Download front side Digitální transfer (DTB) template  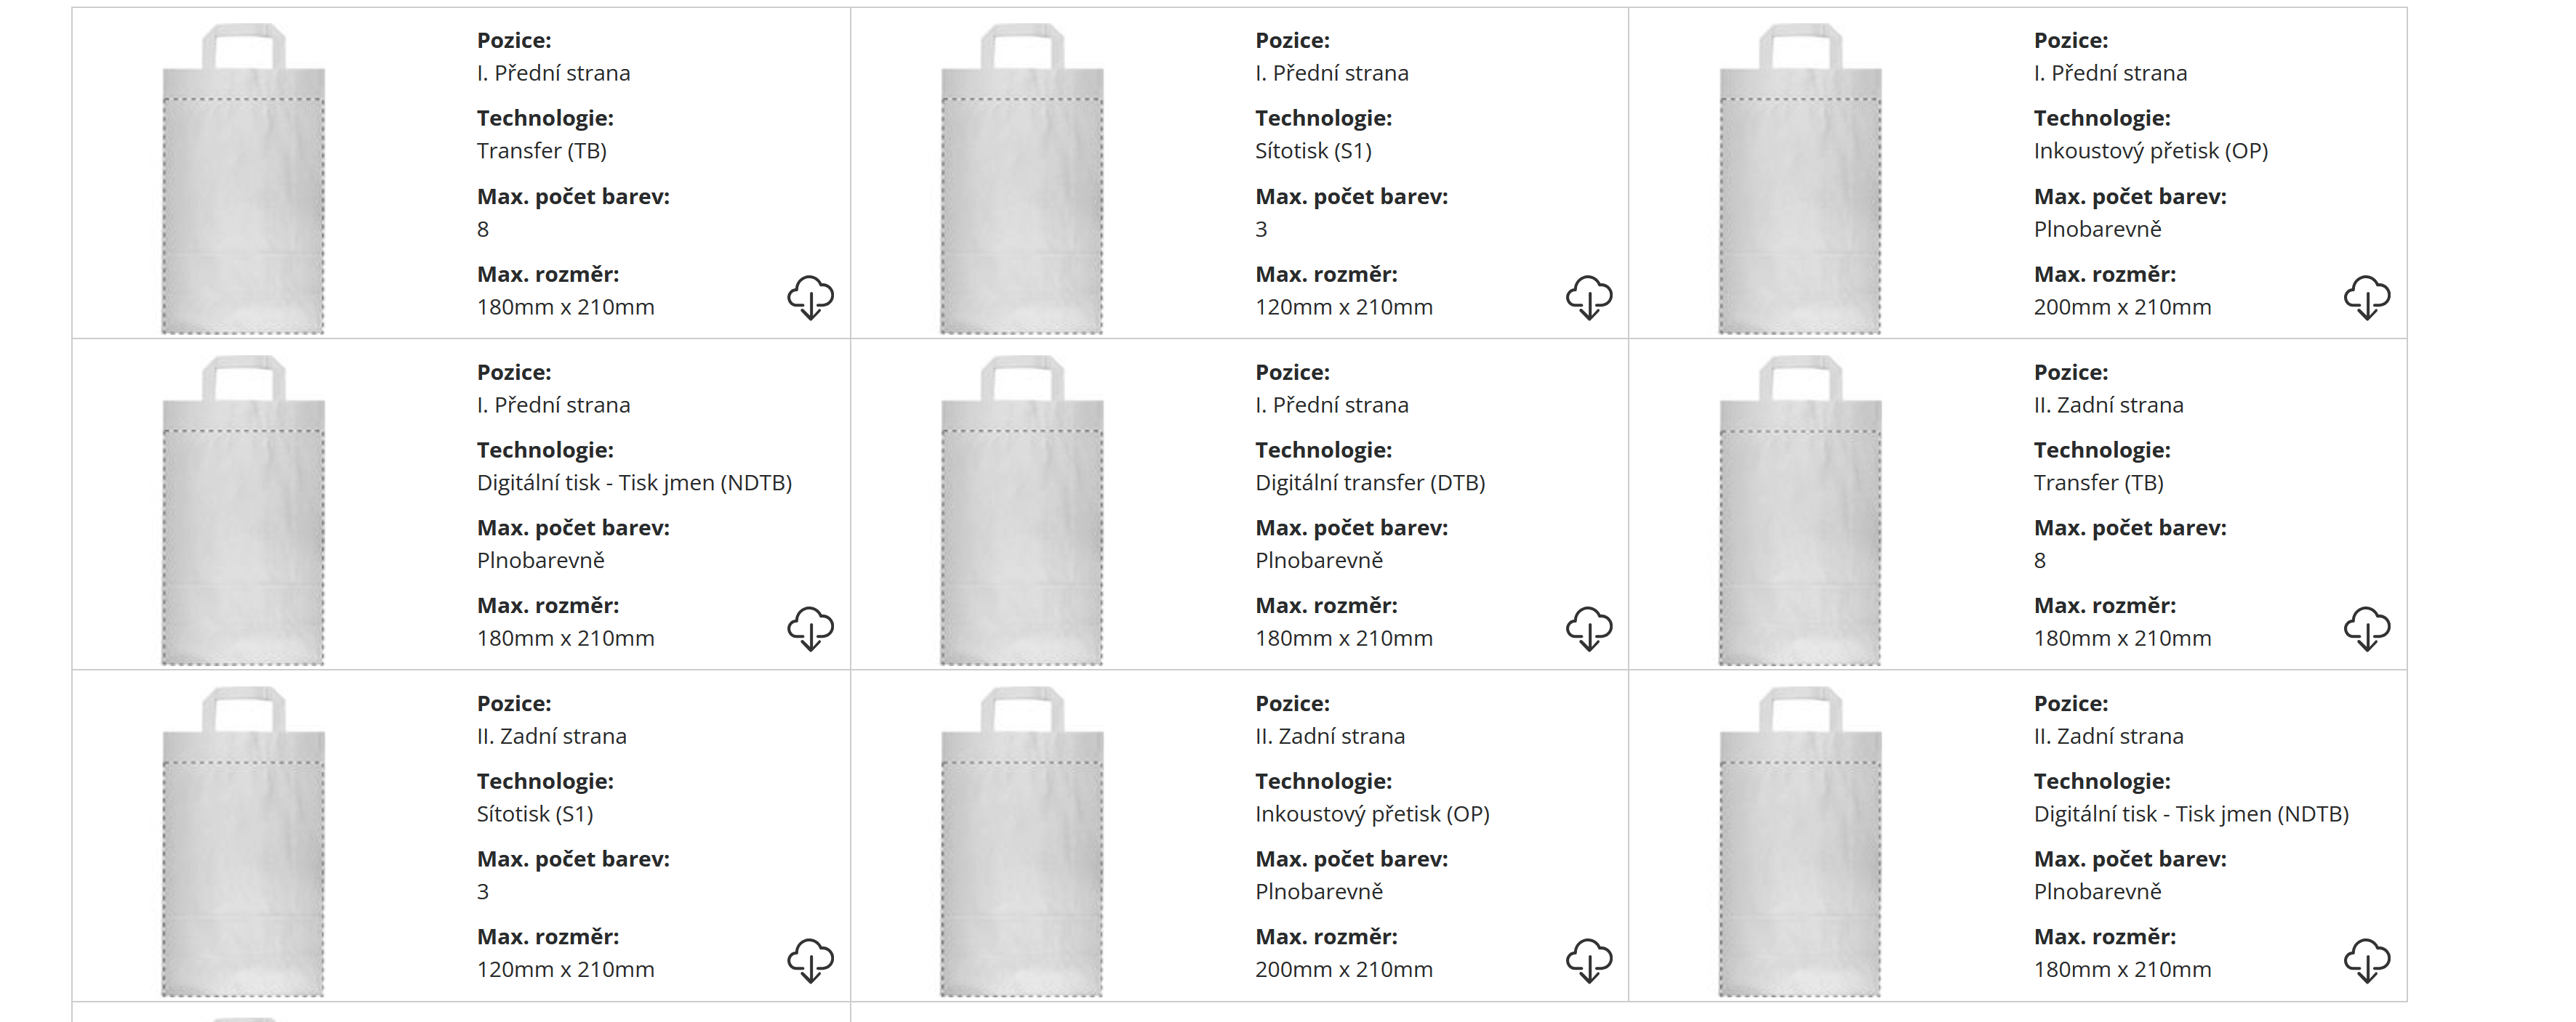coord(1588,628)
